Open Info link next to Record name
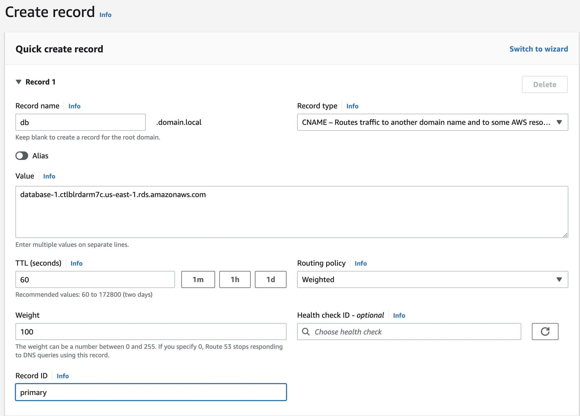This screenshot has width=580, height=416. pyautogui.click(x=74, y=106)
